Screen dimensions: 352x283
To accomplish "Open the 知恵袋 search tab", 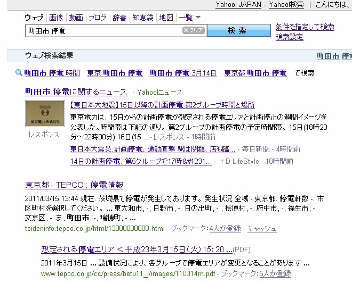I will click(143, 18).
